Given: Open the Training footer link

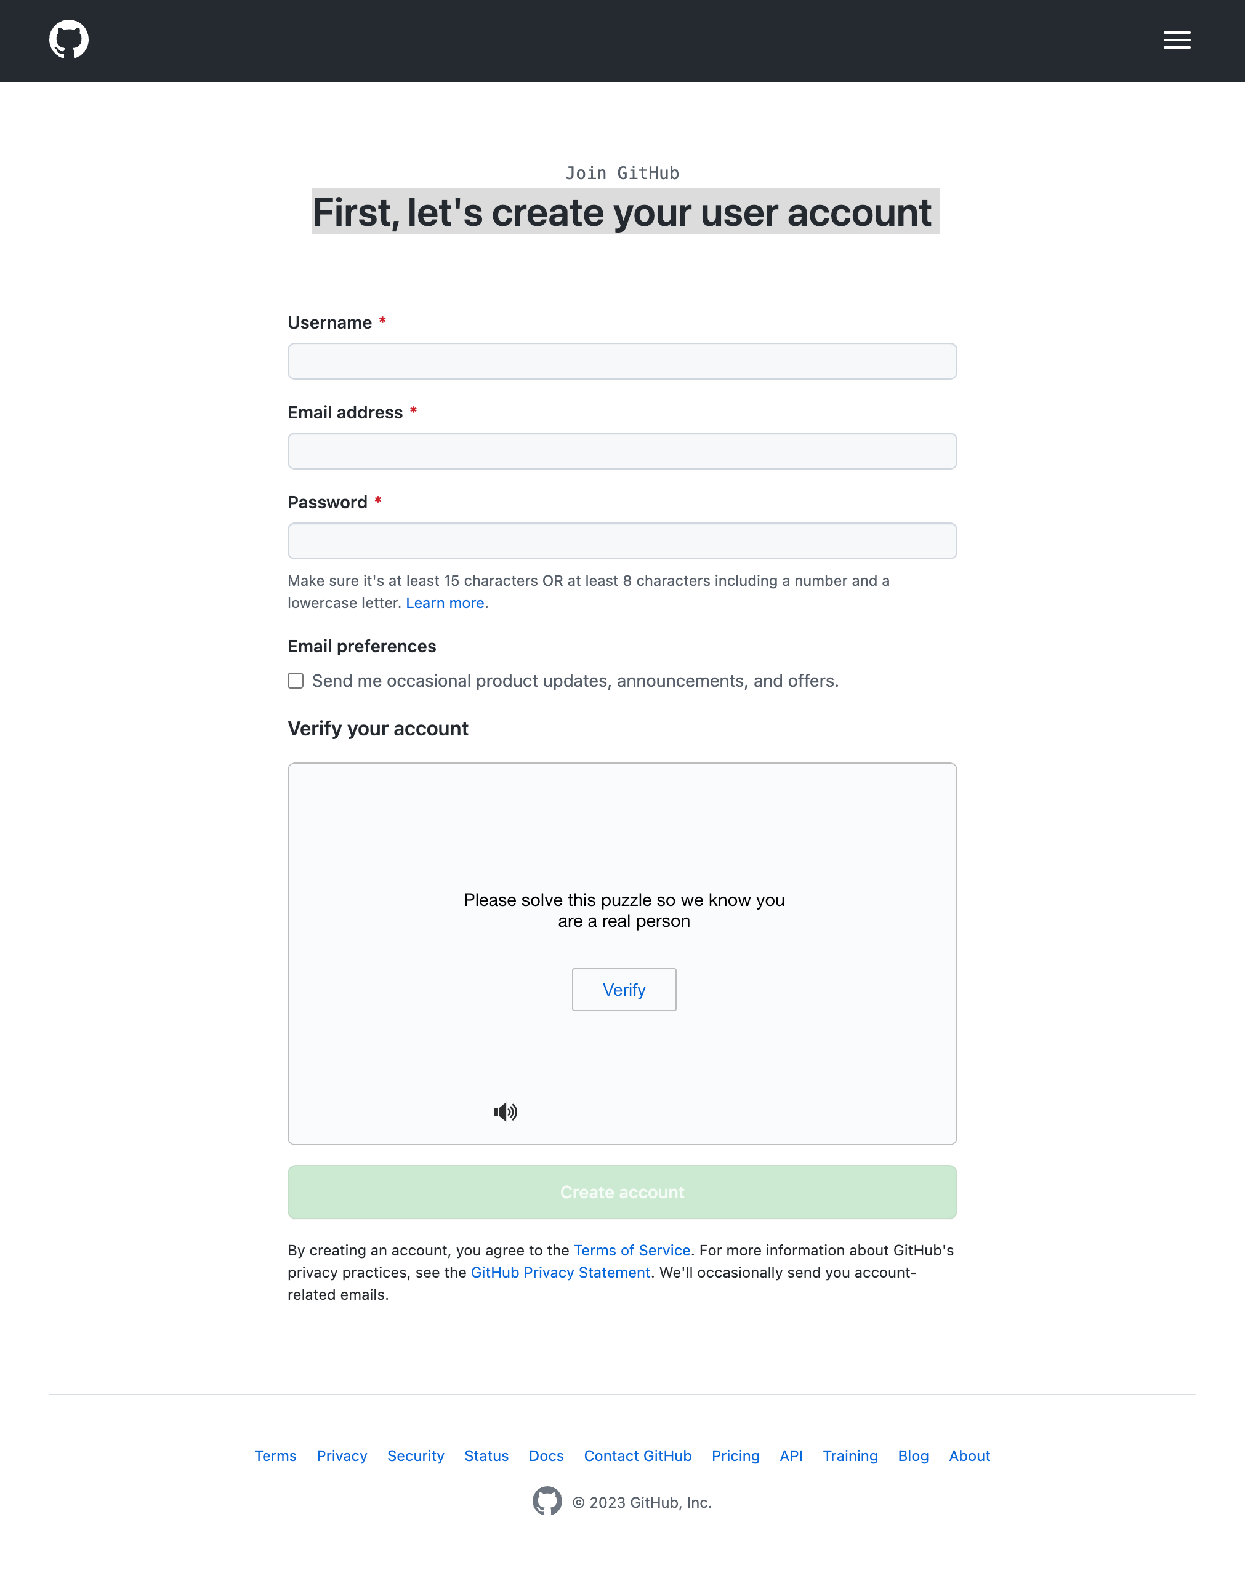Looking at the screenshot, I should coord(850,1455).
